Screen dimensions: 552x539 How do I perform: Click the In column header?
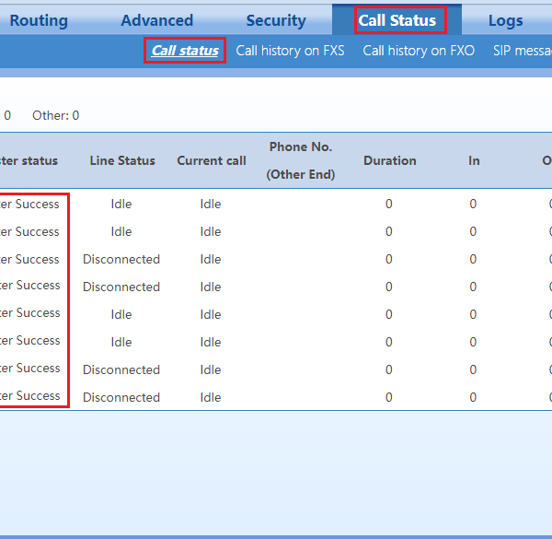coord(474,160)
